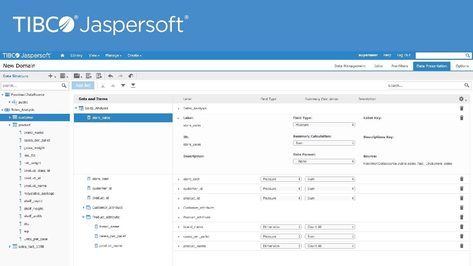This screenshot has width=473, height=266.
Task: Open Field Type dropdown for store_sales
Action: point(324,125)
